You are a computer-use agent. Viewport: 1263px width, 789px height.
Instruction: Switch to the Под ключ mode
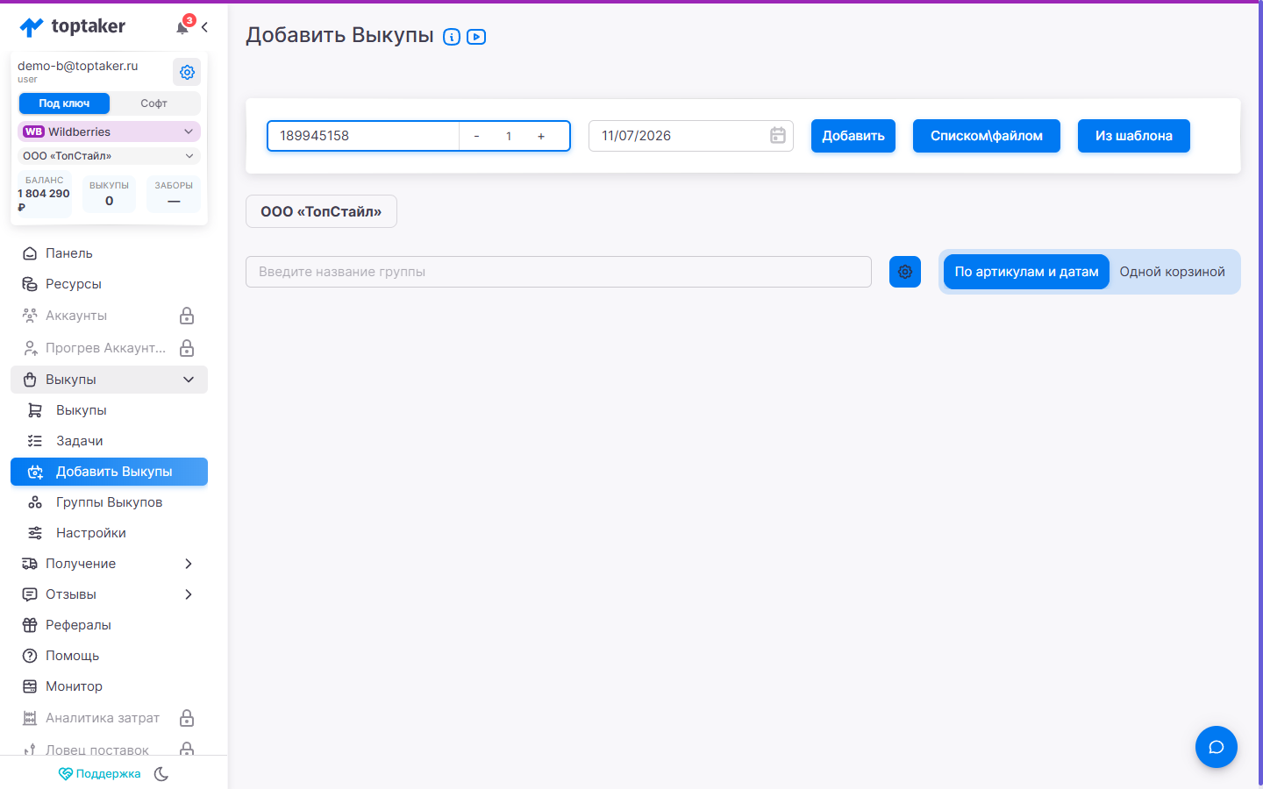[x=64, y=103]
